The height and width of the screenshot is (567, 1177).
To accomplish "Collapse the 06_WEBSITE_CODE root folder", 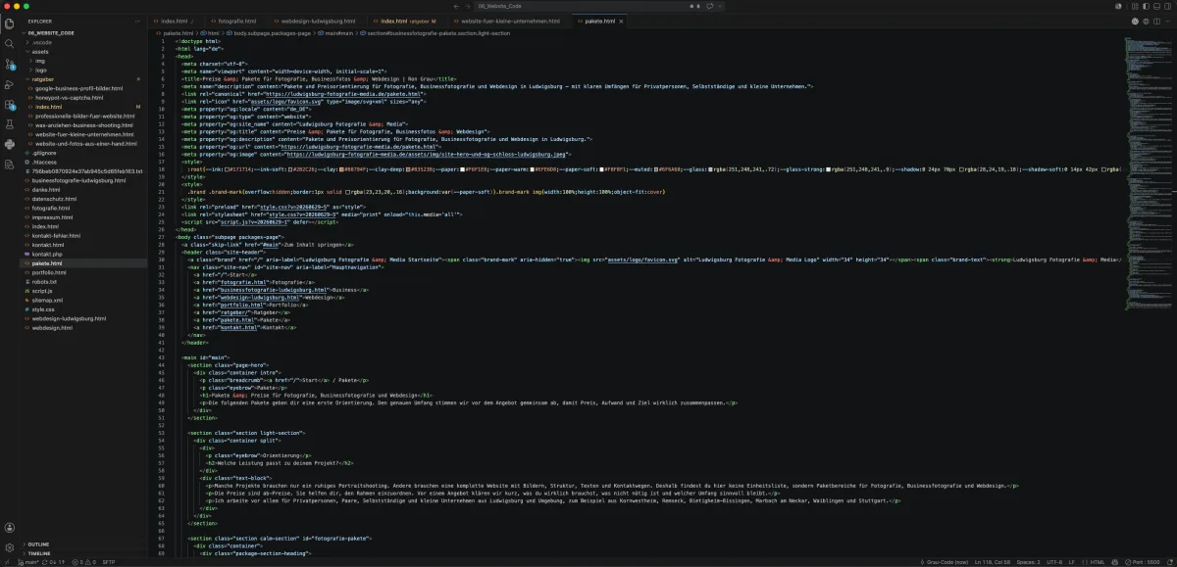I will (52, 32).
